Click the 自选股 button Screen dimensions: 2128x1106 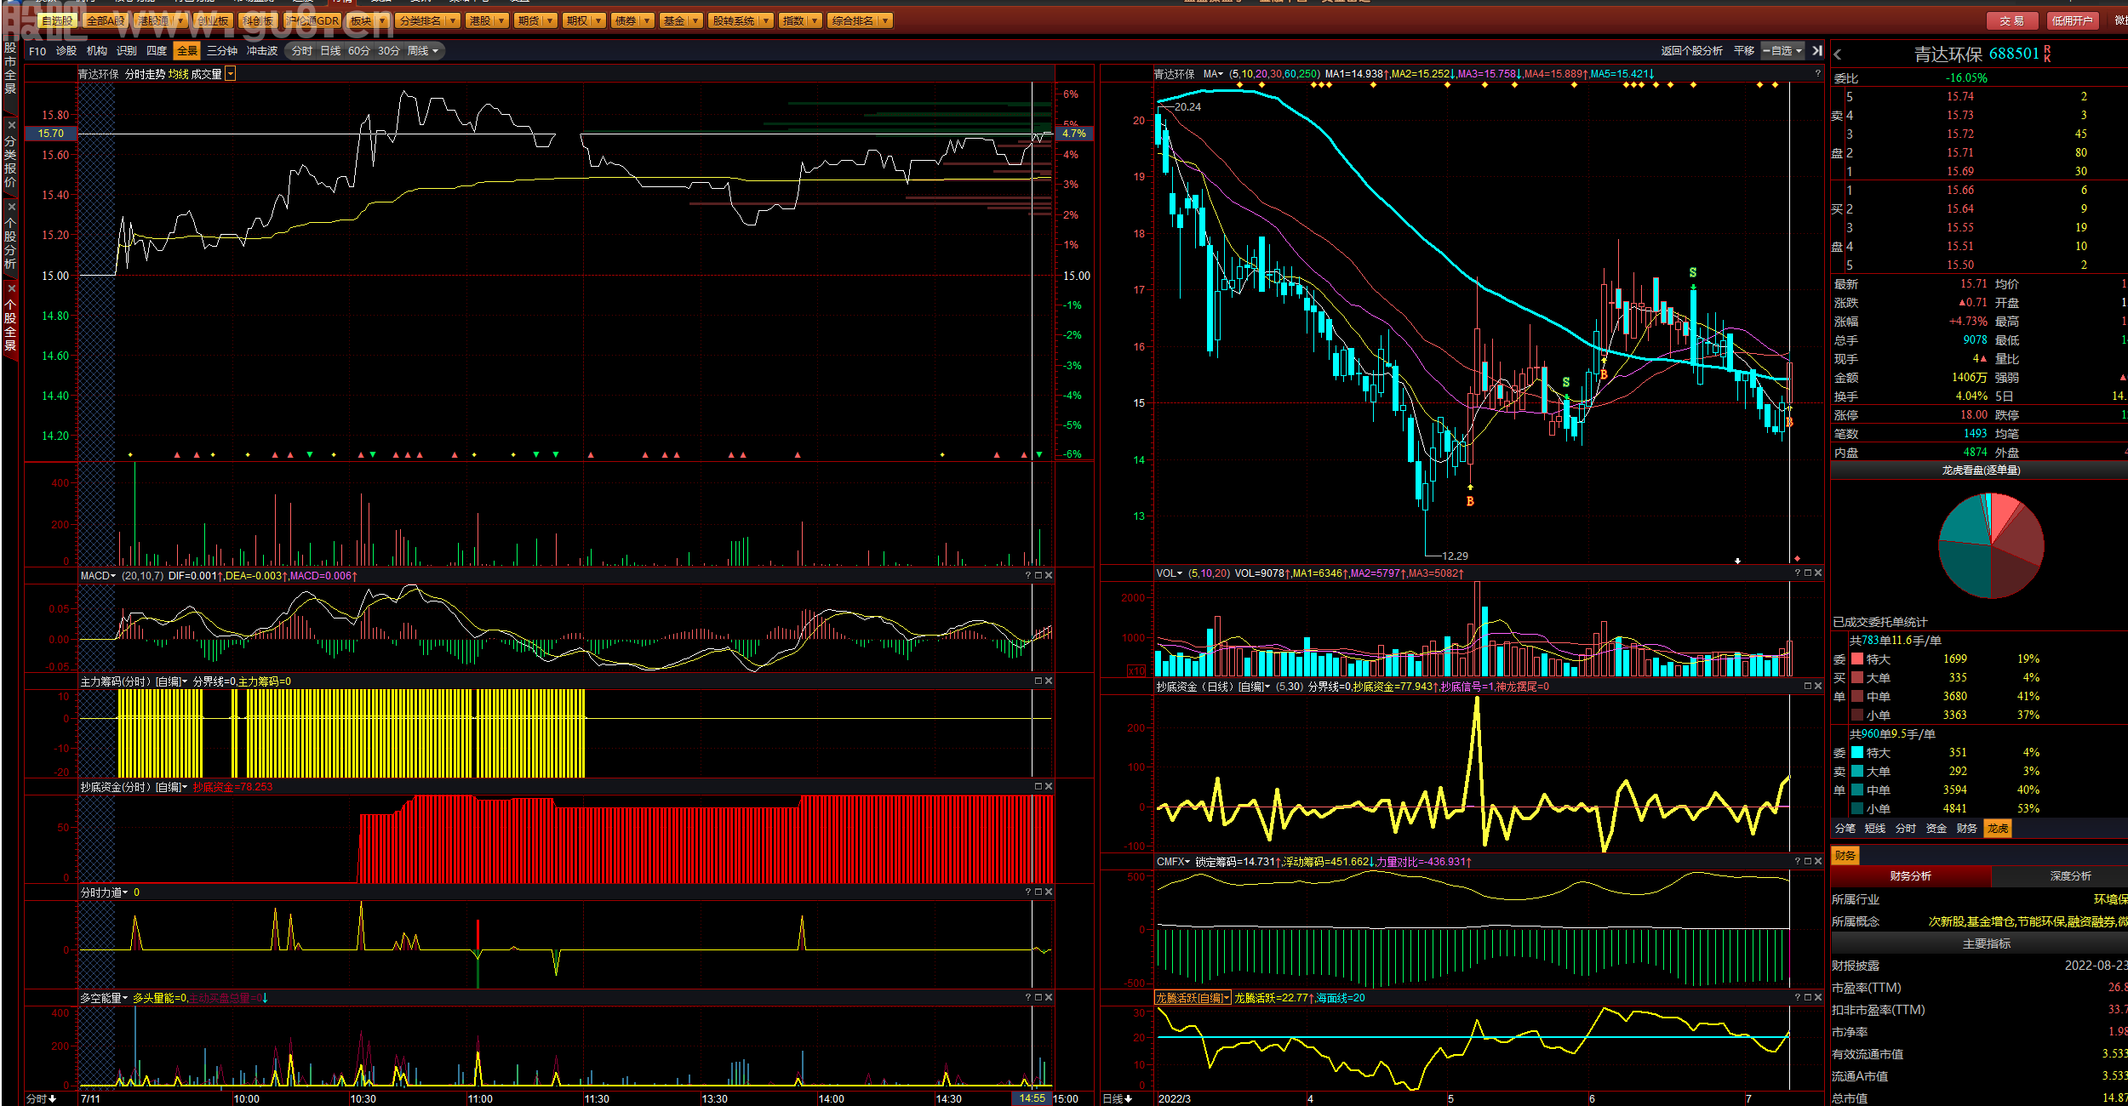pyautogui.click(x=57, y=20)
